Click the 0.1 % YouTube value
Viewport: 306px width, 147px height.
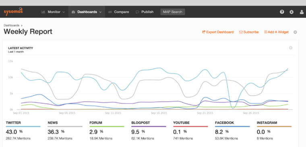(180, 132)
